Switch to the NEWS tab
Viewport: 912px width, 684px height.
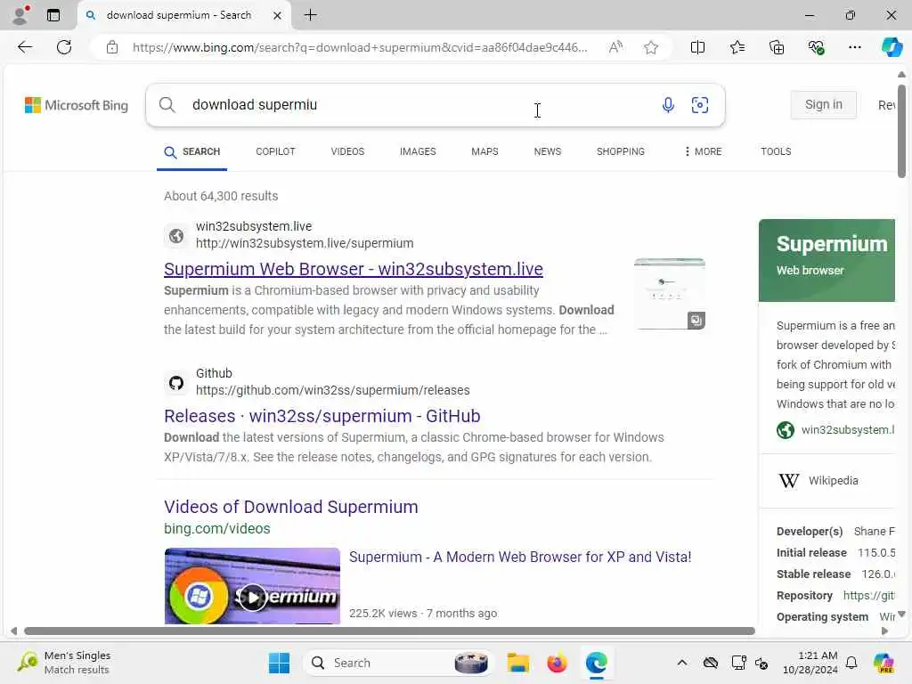click(548, 151)
